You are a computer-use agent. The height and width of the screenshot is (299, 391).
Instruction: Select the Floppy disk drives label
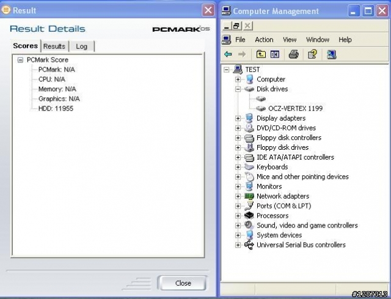(x=282, y=147)
